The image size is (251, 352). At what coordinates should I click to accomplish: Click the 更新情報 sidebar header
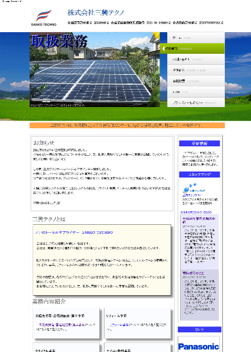click(199, 143)
